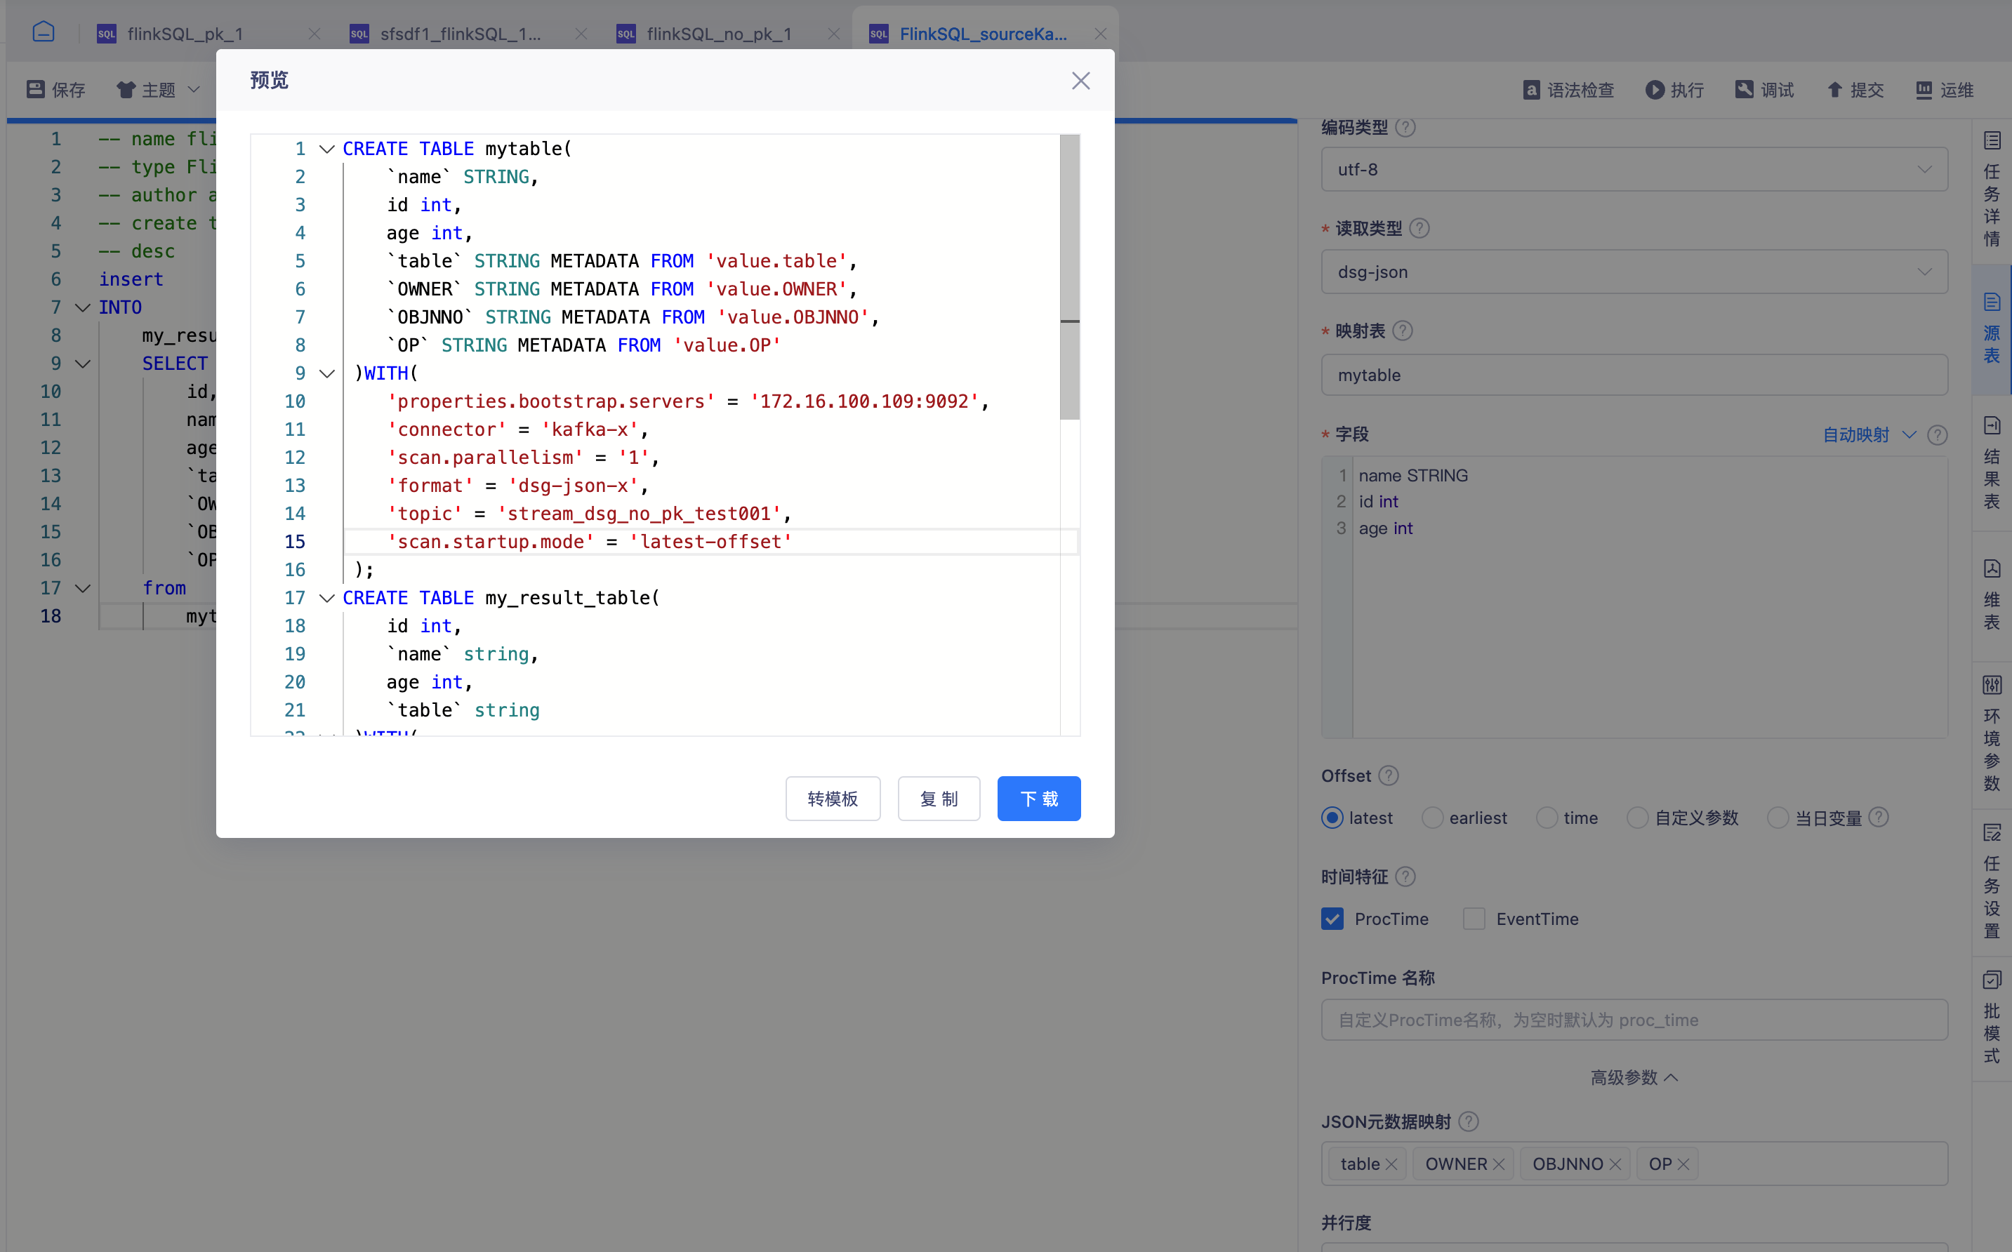This screenshot has width=2012, height=1252.
Task: Click the 字段 fields editor area
Action: click(1634, 597)
